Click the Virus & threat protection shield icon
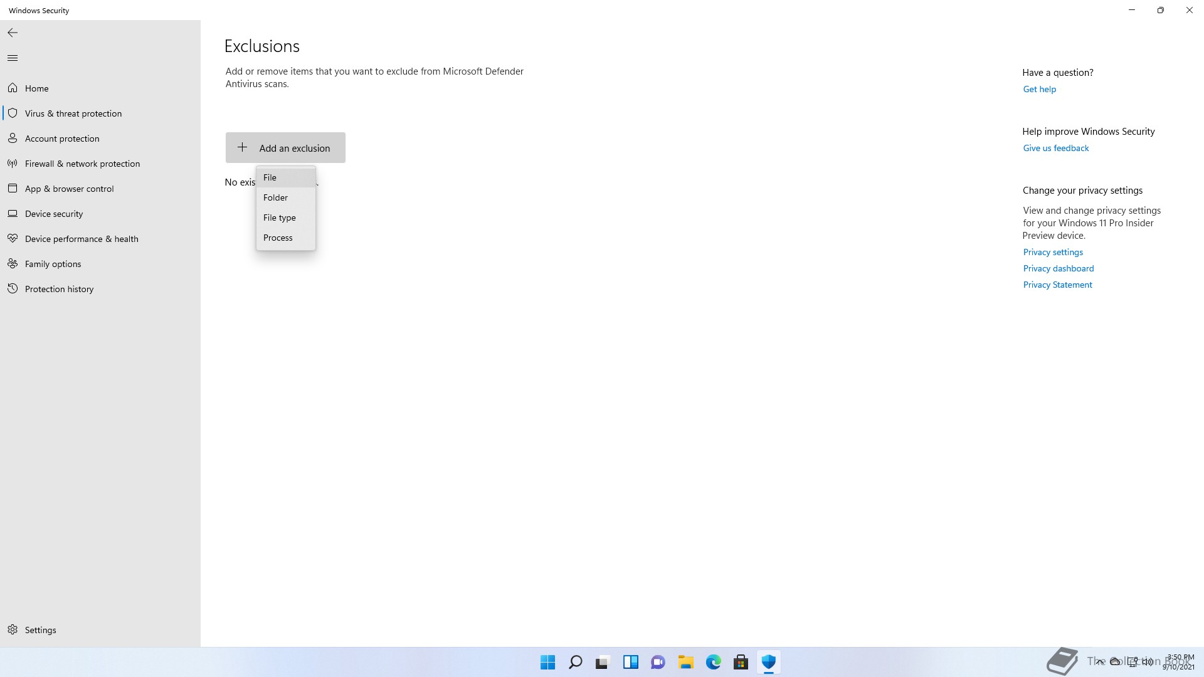The height and width of the screenshot is (677, 1204). [13, 113]
